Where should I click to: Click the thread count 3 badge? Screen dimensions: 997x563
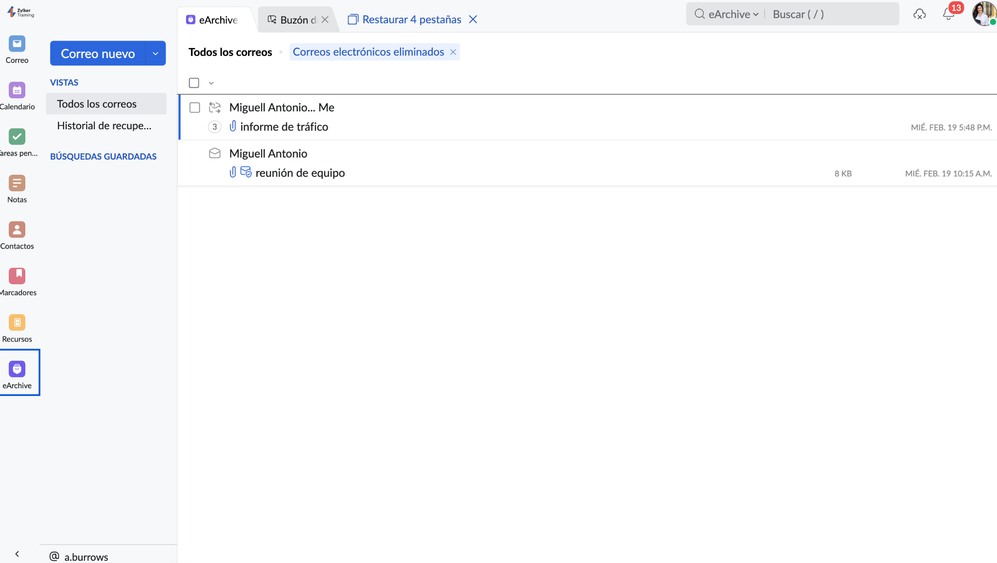215,127
